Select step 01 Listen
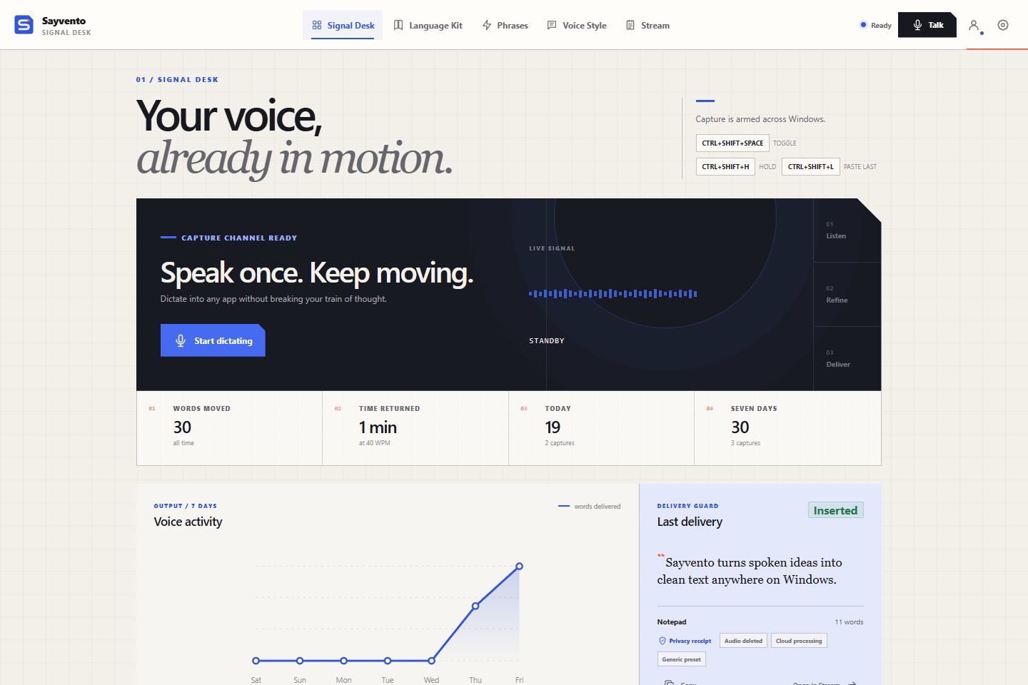This screenshot has width=1028, height=685. 847,230
